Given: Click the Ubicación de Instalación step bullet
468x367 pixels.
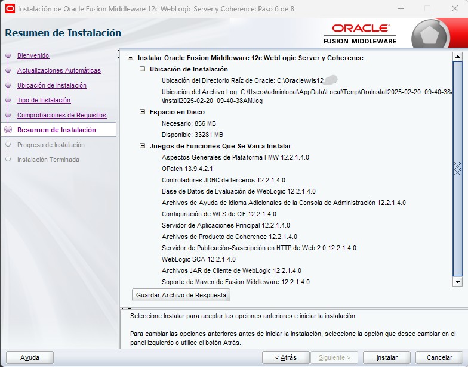Looking at the screenshot, I should [8, 85].
